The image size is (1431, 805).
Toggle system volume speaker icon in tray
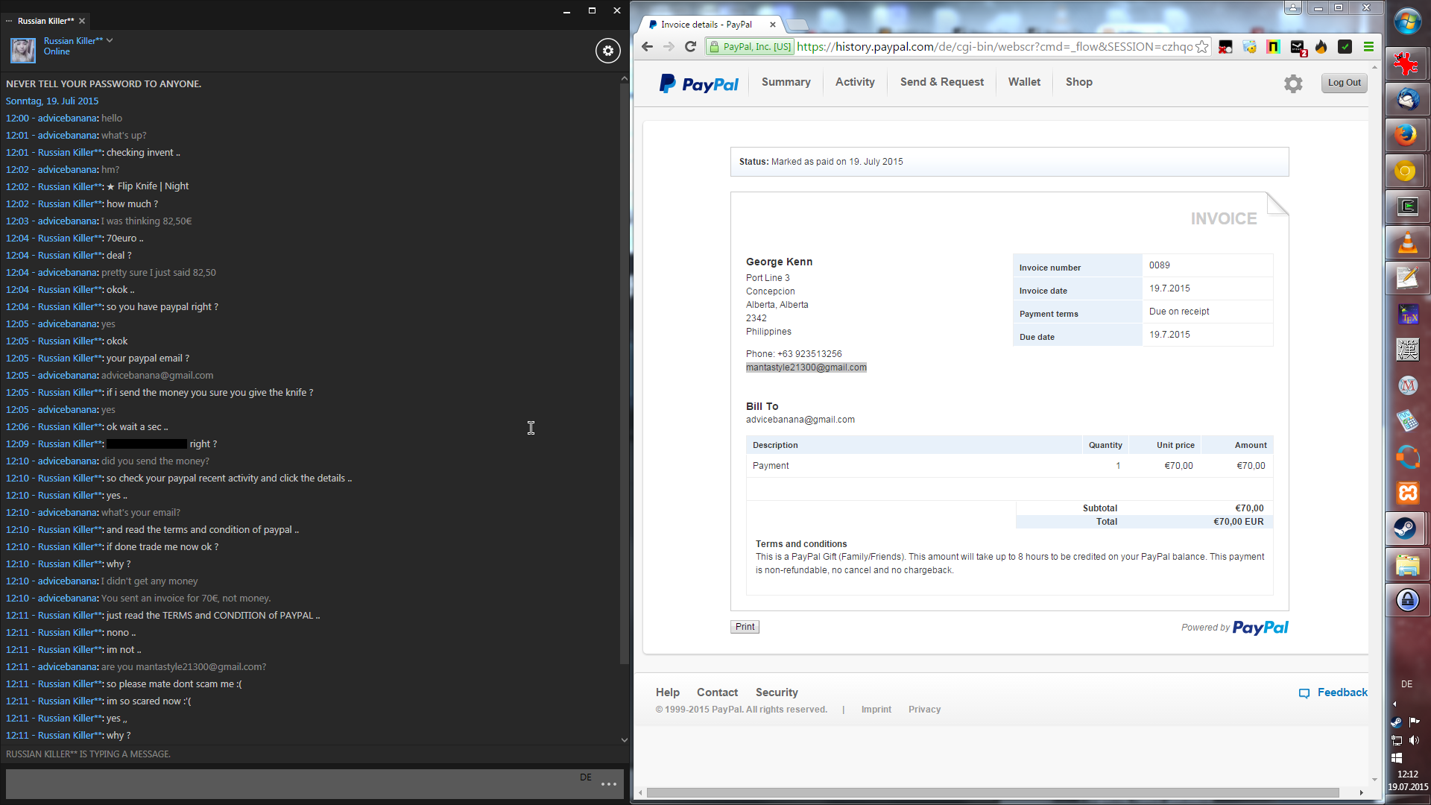coord(1414,740)
